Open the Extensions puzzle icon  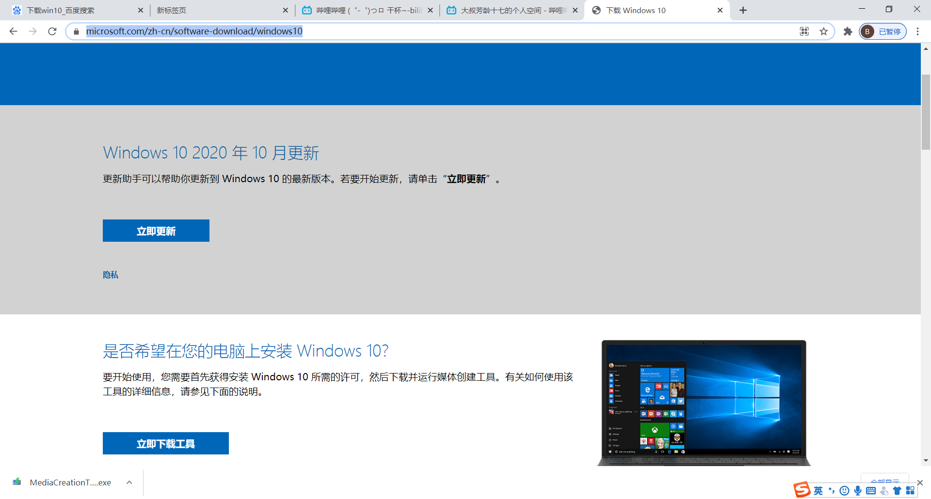tap(848, 31)
